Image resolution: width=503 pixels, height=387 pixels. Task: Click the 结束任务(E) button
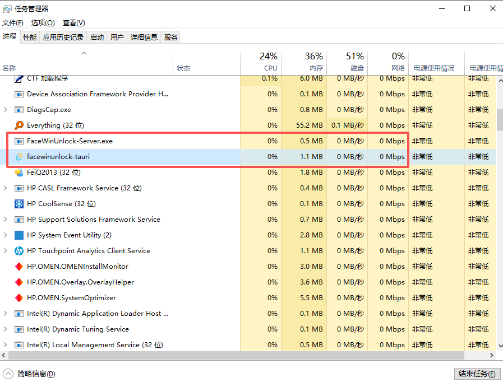(477, 374)
